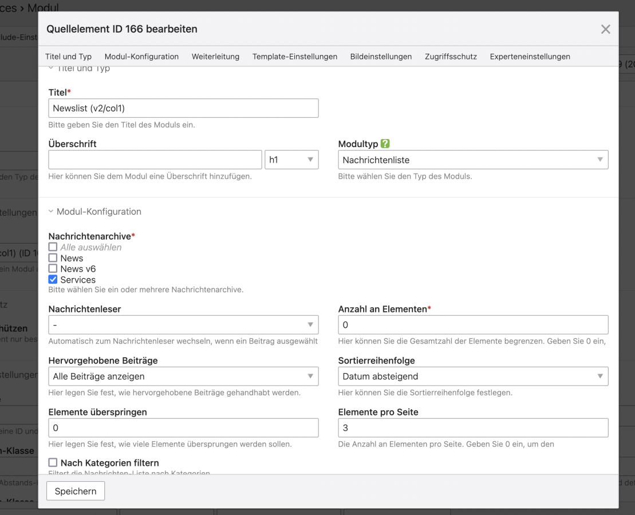
Task: Jump to the Weiterleitung tab
Action: coord(215,57)
